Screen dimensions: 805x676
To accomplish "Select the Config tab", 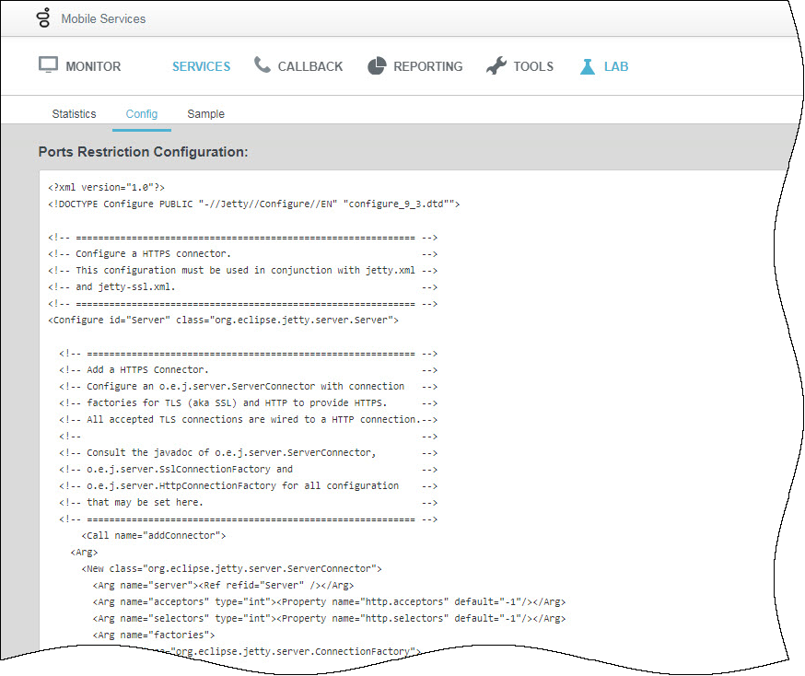I will tap(142, 114).
